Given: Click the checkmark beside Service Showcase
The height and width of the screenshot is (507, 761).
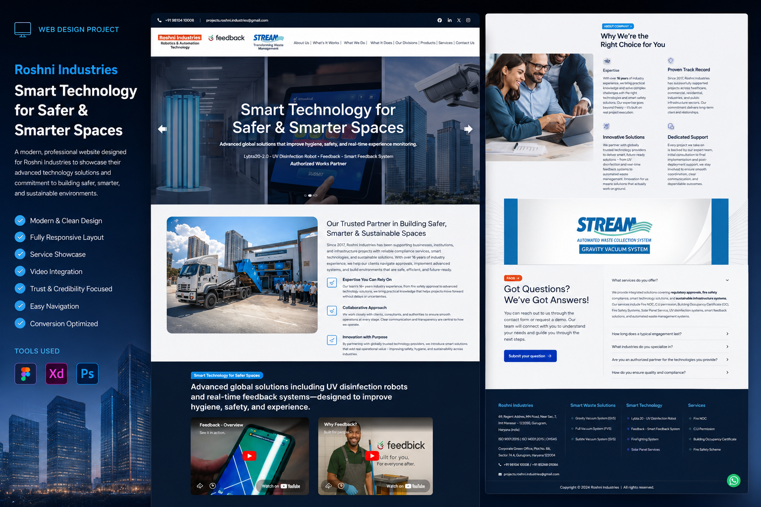Looking at the screenshot, I should (20, 254).
